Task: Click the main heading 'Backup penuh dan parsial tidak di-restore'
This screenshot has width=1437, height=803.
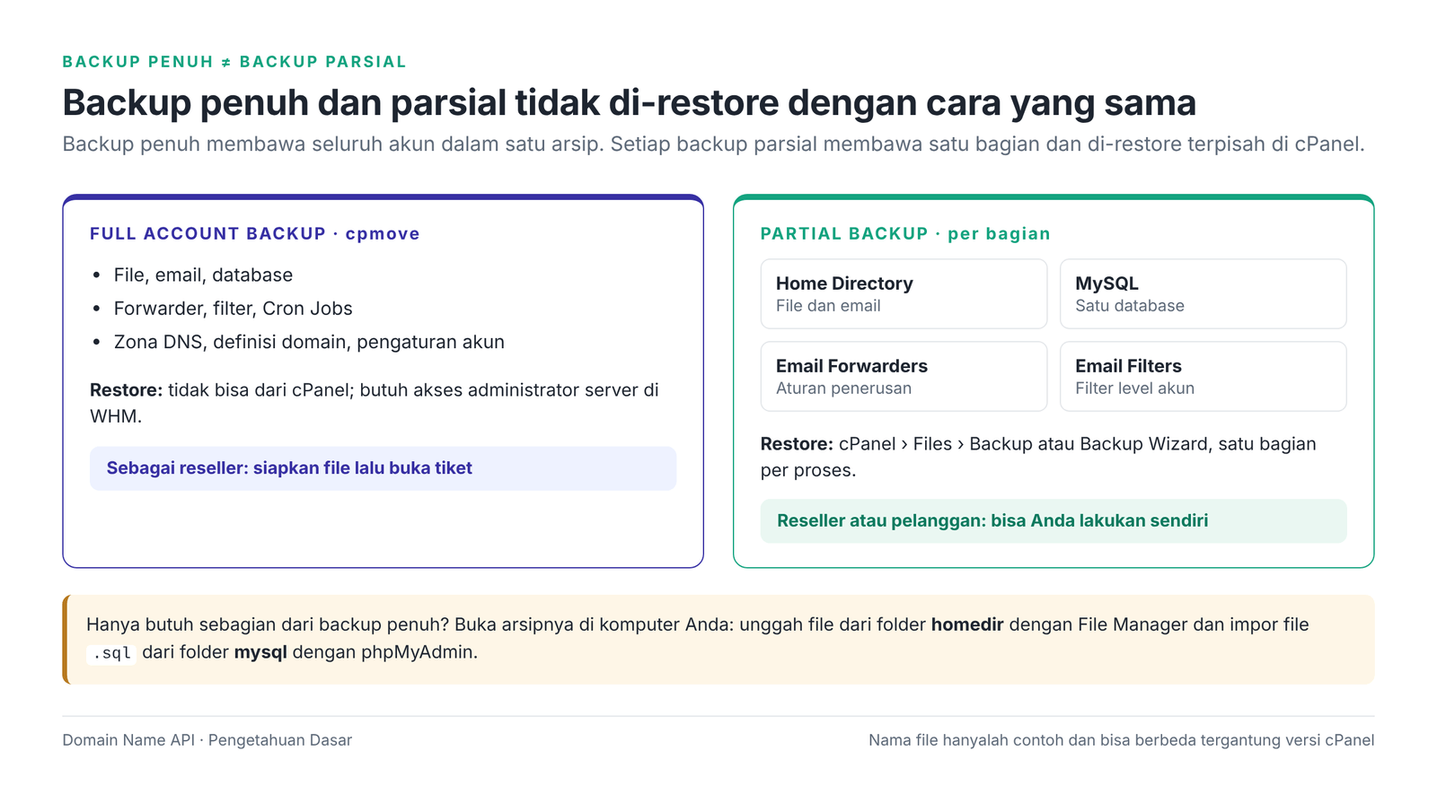Action: pyautogui.click(x=629, y=103)
